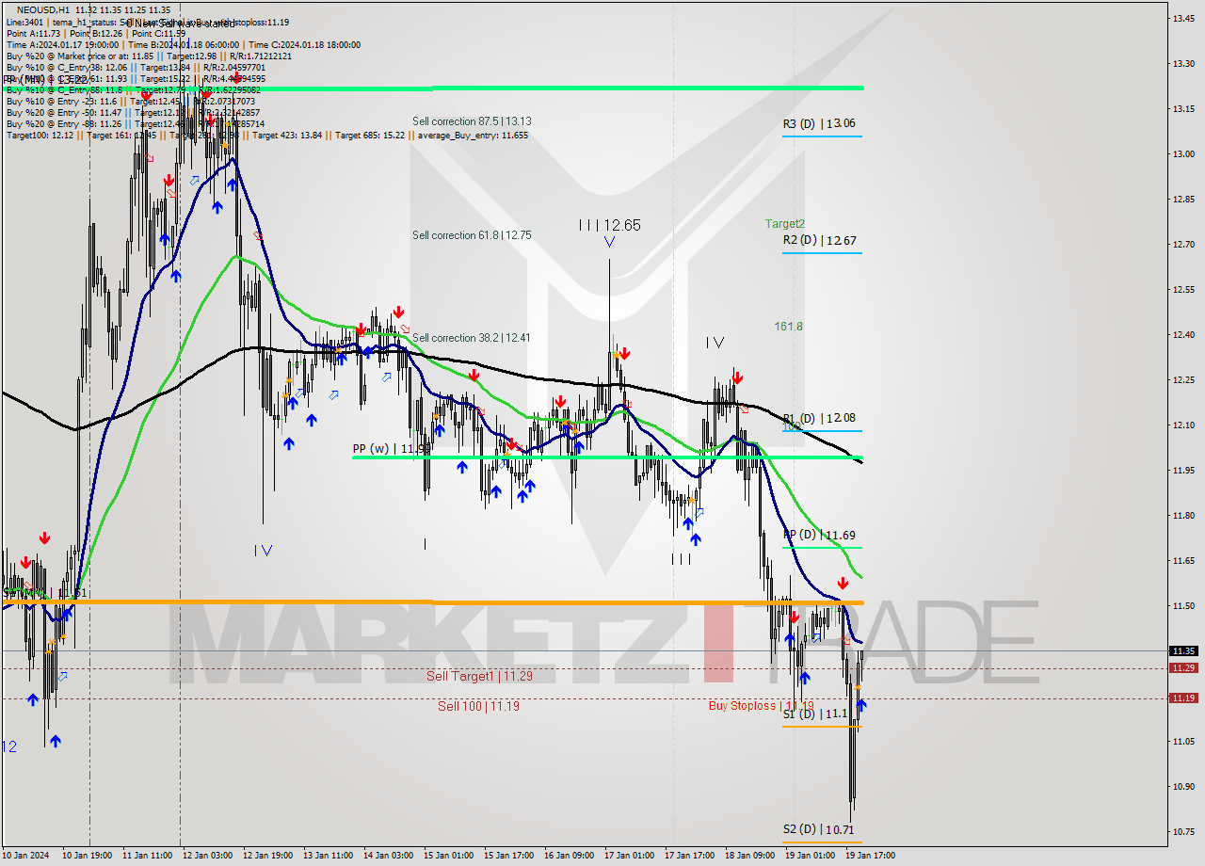Image resolution: width=1205 pixels, height=866 pixels.
Task: Click the '14 Jan 03:00' time axis label
Action: [388, 856]
